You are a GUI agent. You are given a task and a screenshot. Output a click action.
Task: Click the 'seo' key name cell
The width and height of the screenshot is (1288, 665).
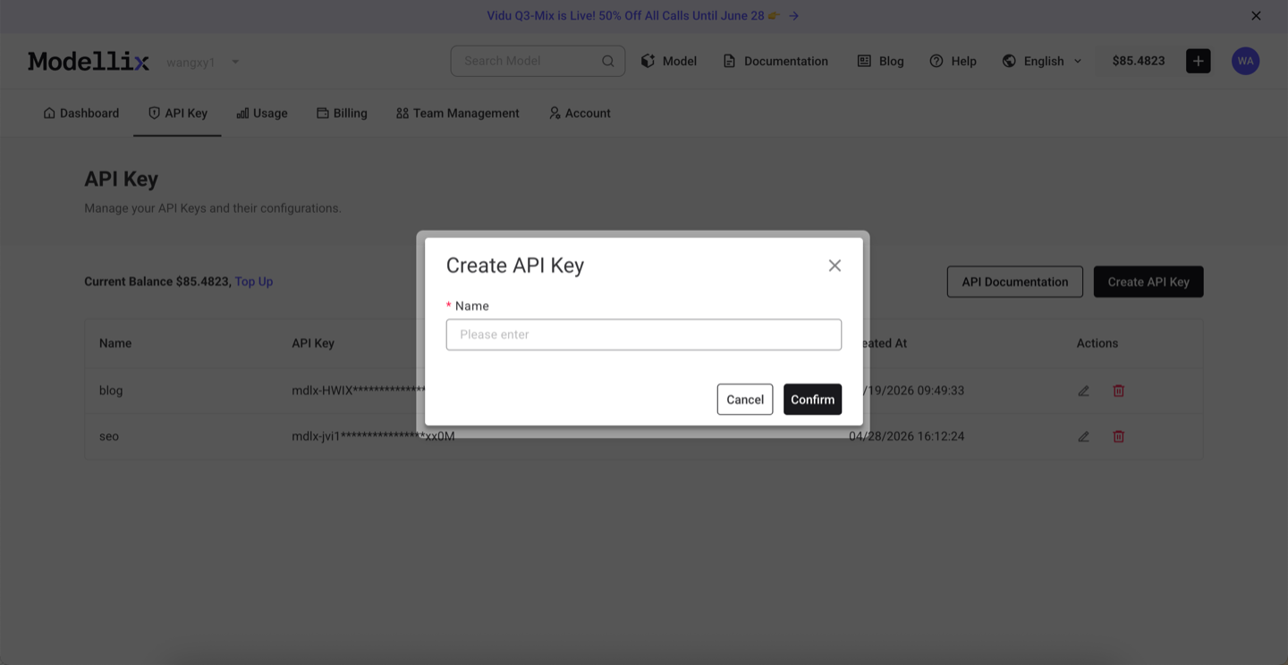(x=109, y=436)
